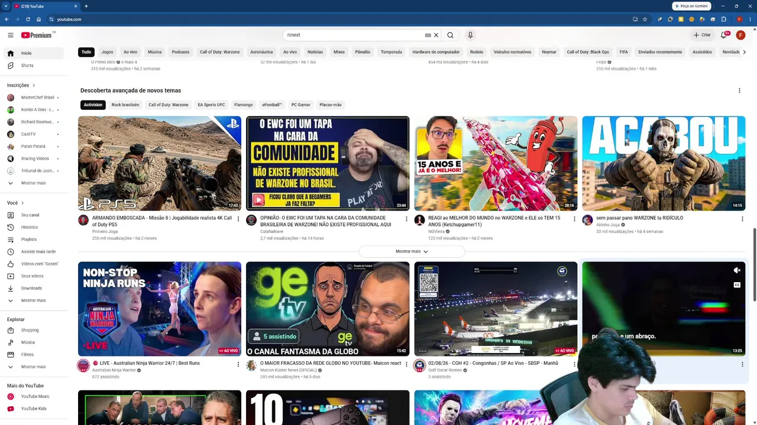Screen dimensions: 757x425
Task: Open the ge tv Globo thumbnail
Action: pos(328,309)
